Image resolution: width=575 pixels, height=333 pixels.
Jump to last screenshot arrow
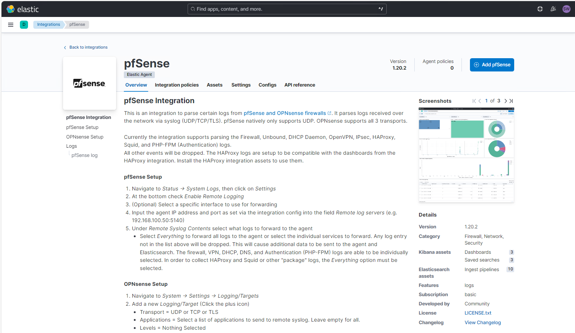tap(511, 101)
